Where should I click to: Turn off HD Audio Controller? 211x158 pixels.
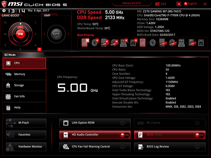point(95,135)
